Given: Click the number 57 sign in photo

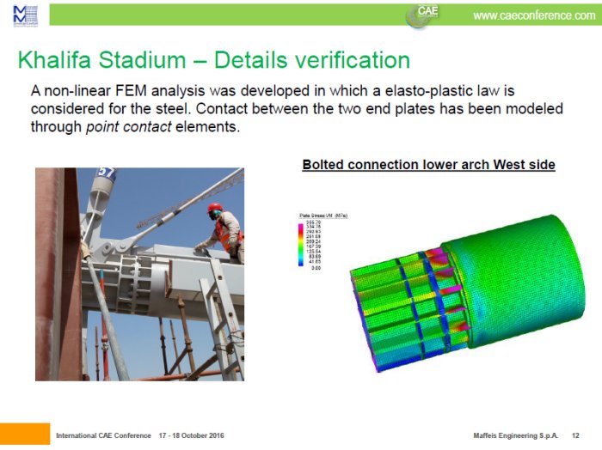Looking at the screenshot, I should coord(106,175).
